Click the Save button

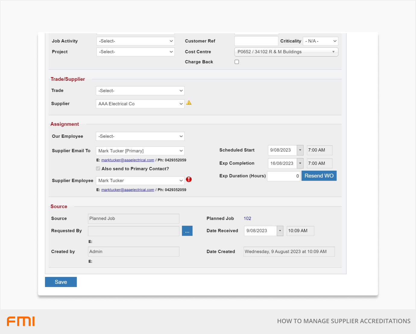[61, 282]
